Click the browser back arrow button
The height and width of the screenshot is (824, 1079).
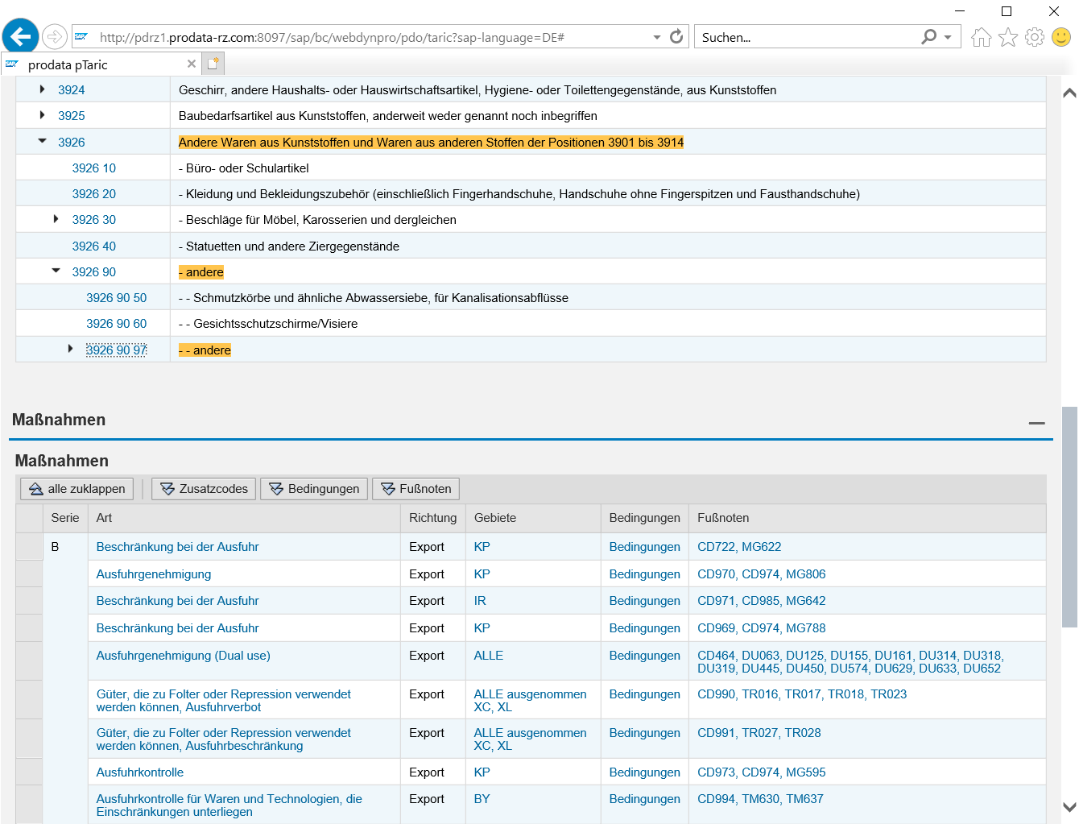click(x=20, y=37)
